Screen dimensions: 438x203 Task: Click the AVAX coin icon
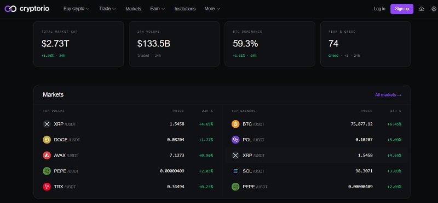pos(47,156)
